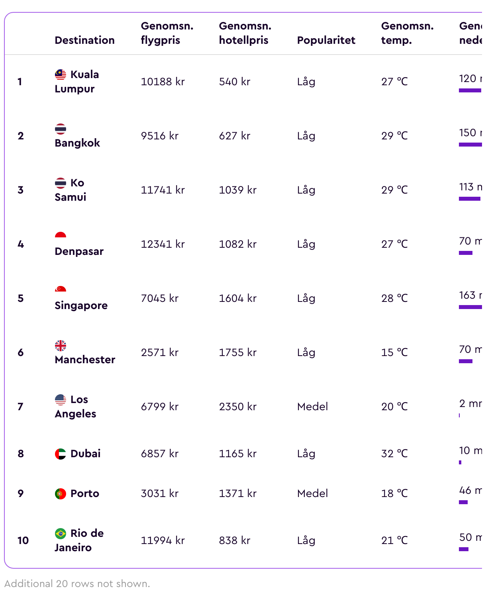Open the Kuala Lumpur destination link
Image resolution: width=486 pixels, height=595 pixels.
click(77, 82)
